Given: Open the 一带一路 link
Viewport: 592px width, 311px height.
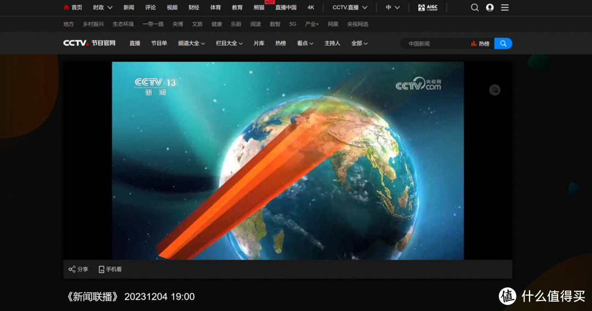Looking at the screenshot, I should tap(153, 24).
